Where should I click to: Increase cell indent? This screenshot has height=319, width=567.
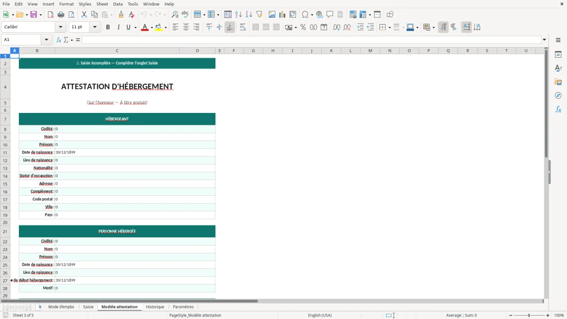360,27
